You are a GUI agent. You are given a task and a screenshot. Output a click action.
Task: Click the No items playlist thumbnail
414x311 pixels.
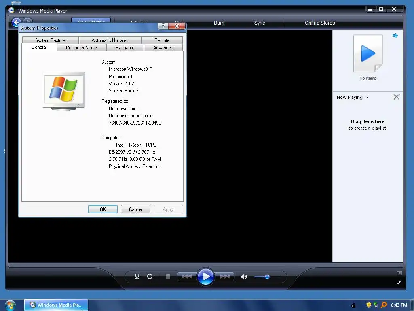coord(368,54)
